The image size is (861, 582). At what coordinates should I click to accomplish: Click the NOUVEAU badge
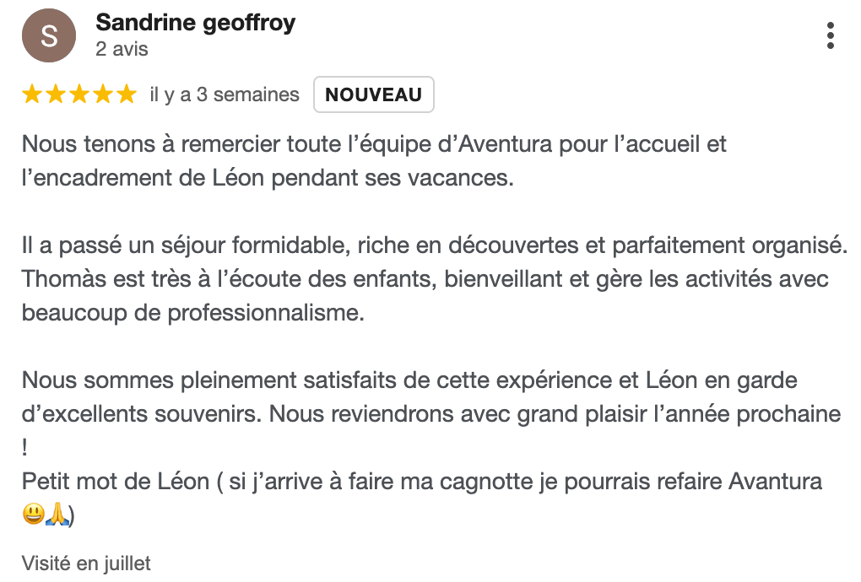[374, 94]
